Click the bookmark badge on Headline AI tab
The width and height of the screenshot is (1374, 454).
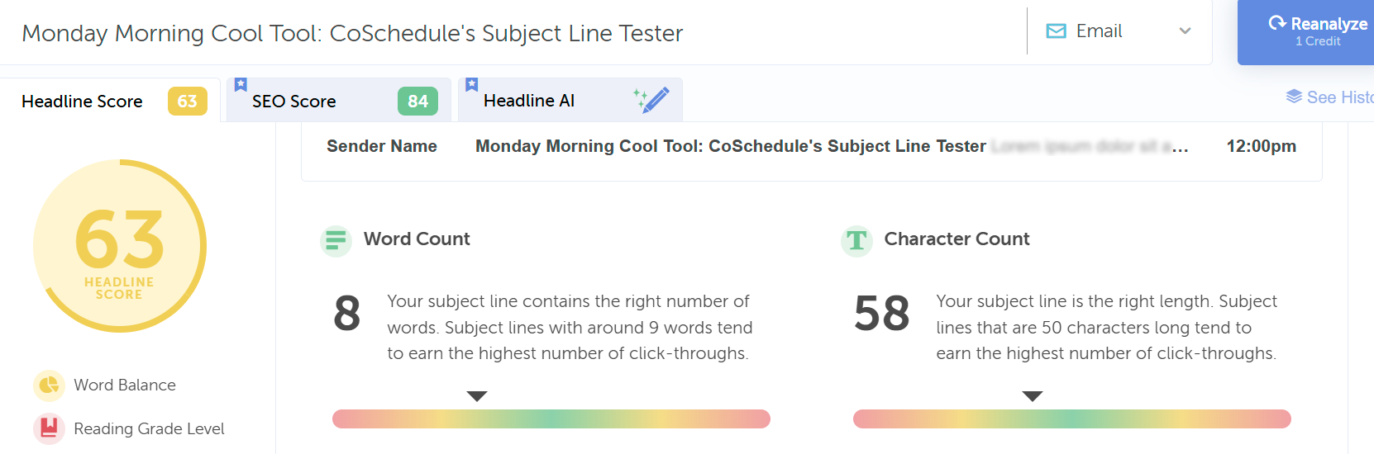471,84
